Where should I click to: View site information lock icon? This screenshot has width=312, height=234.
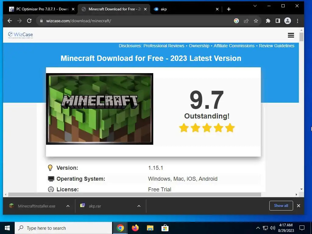41,21
